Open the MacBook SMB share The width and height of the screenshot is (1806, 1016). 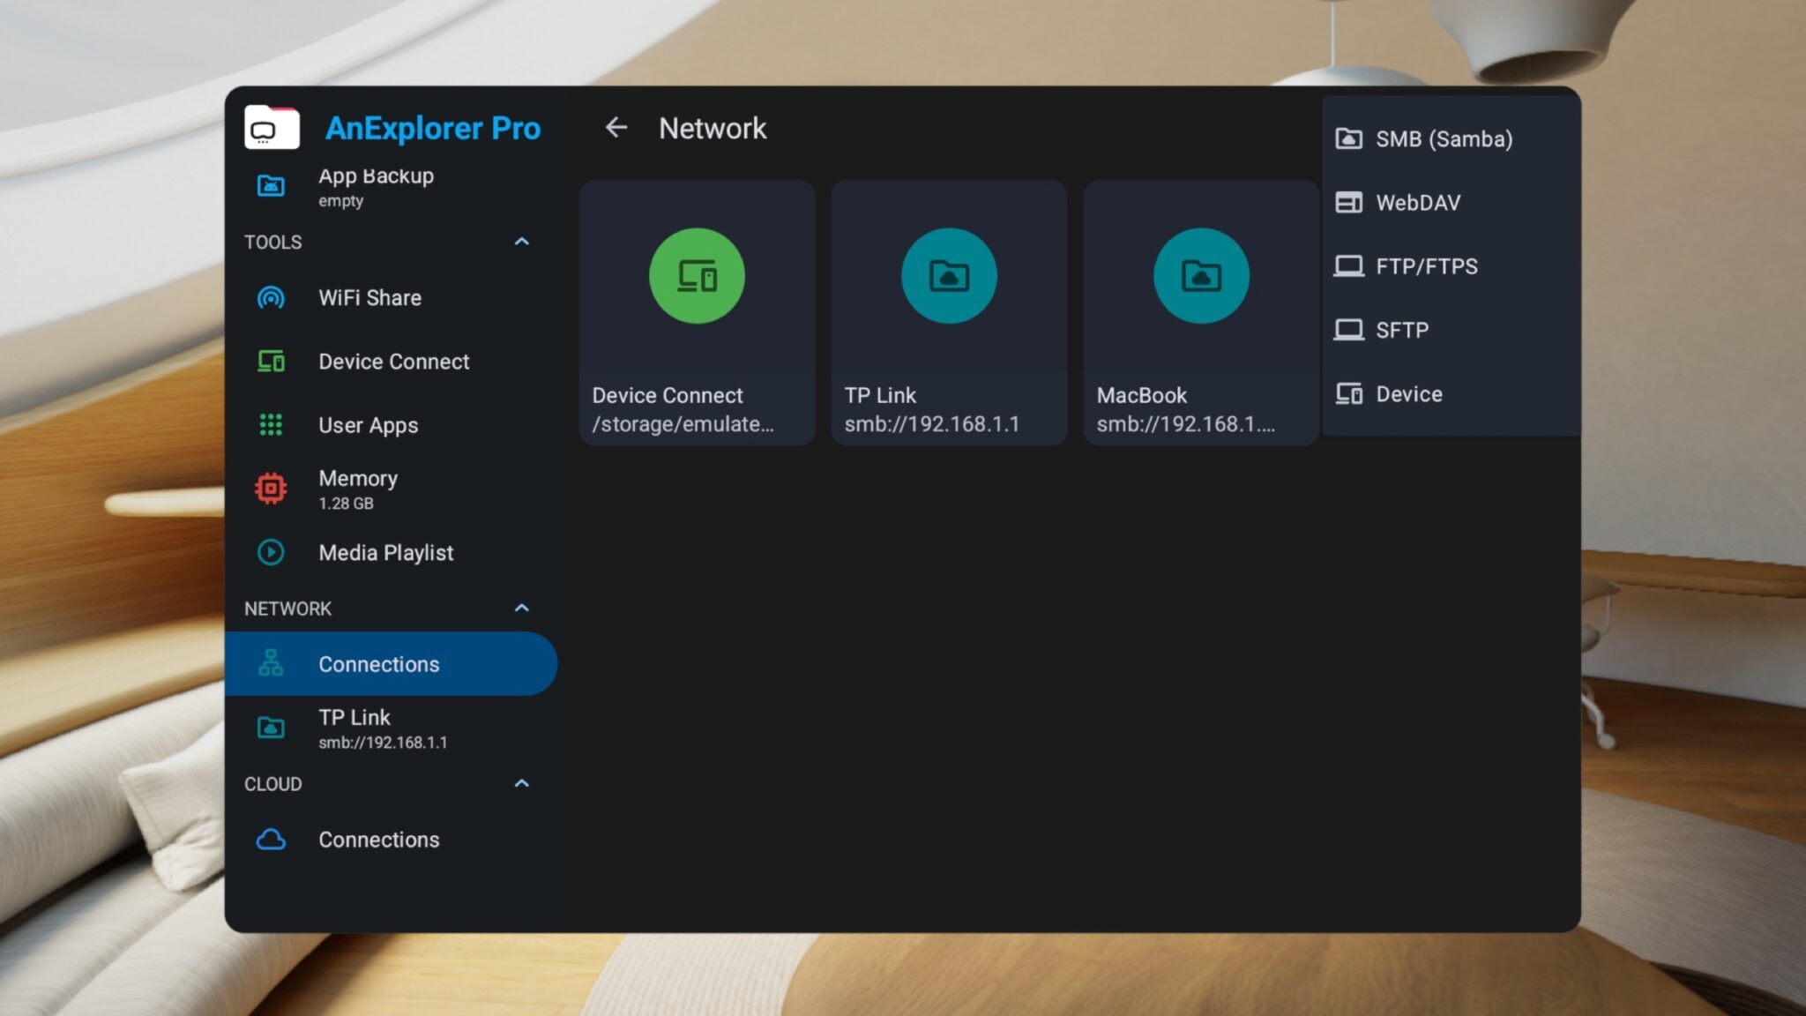coord(1200,309)
